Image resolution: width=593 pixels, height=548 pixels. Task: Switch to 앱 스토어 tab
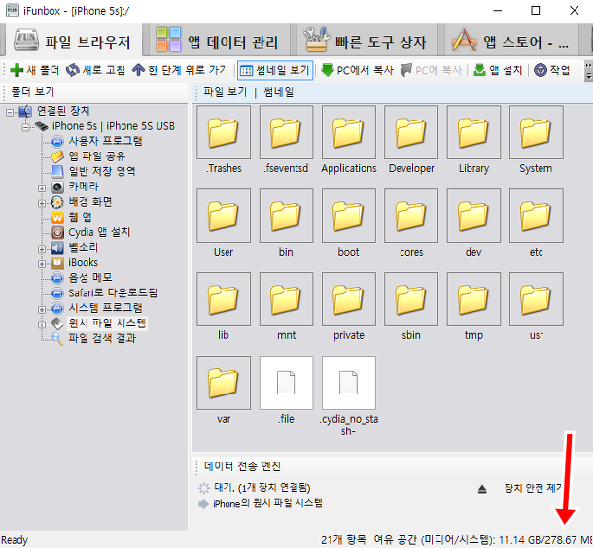[x=510, y=41]
